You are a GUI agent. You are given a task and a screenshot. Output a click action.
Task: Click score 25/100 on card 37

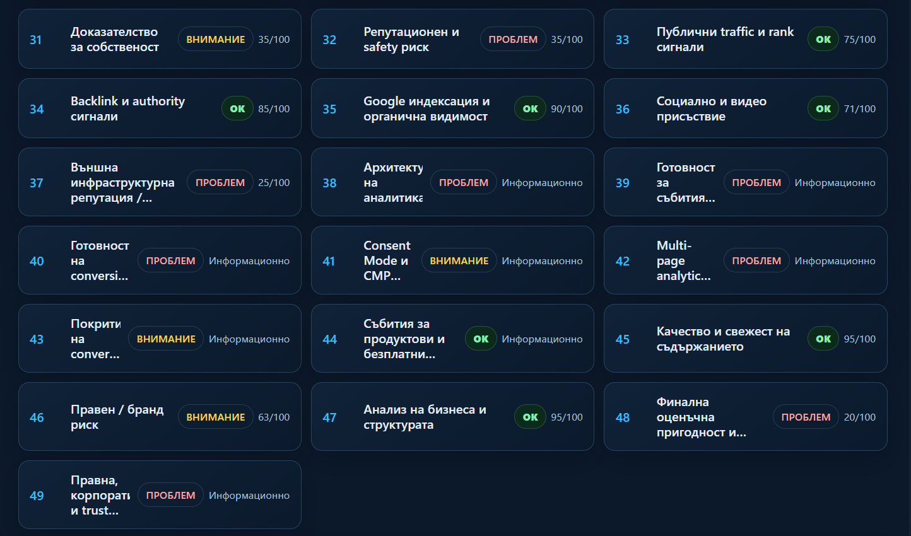click(x=274, y=182)
